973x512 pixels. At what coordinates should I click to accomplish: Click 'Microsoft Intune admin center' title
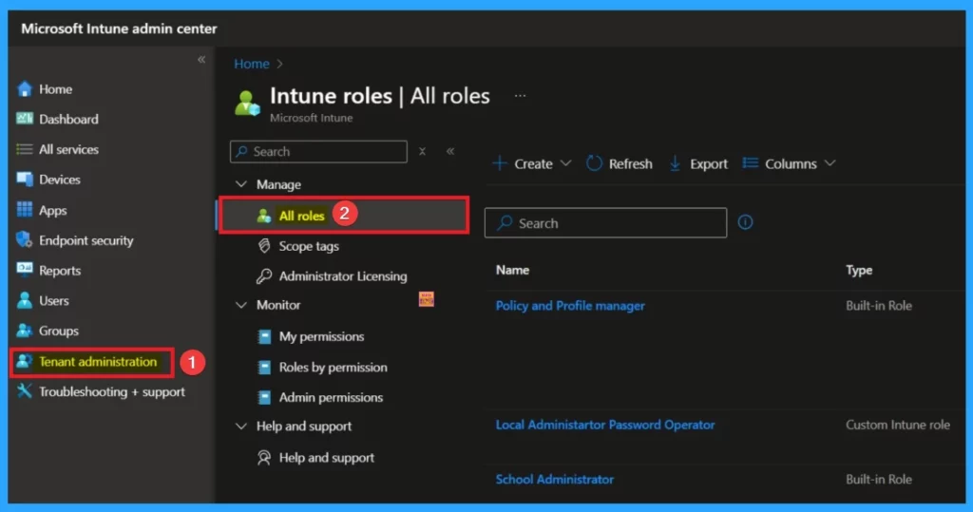click(x=119, y=28)
